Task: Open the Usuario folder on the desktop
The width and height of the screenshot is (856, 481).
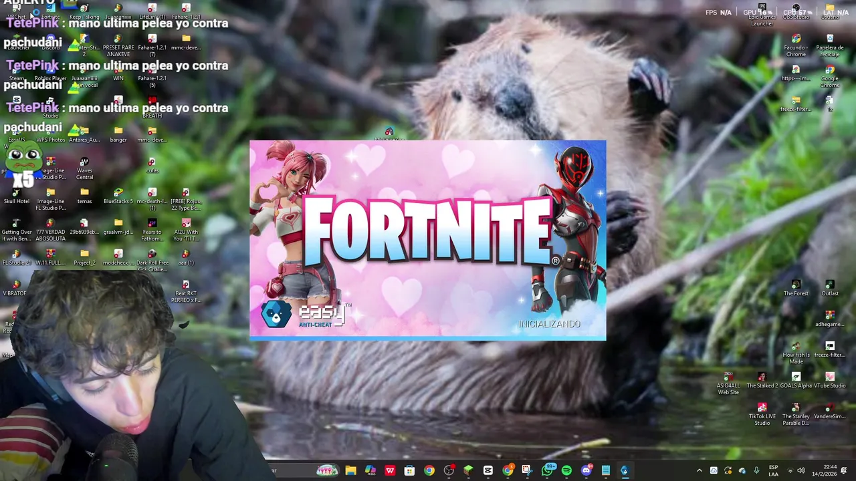Action: pyautogui.click(x=830, y=11)
